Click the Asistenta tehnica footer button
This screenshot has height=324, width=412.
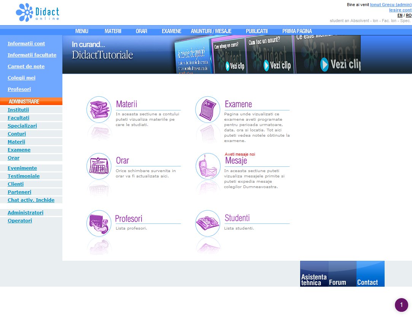tap(314, 274)
